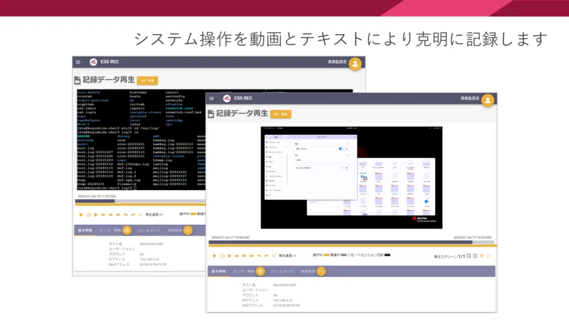Select センサー情報 tab in front window

(x=244, y=271)
